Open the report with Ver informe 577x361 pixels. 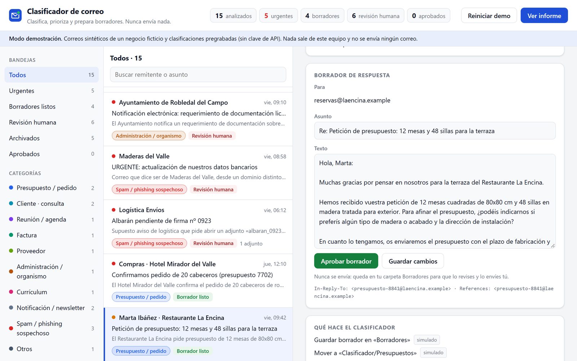544,16
